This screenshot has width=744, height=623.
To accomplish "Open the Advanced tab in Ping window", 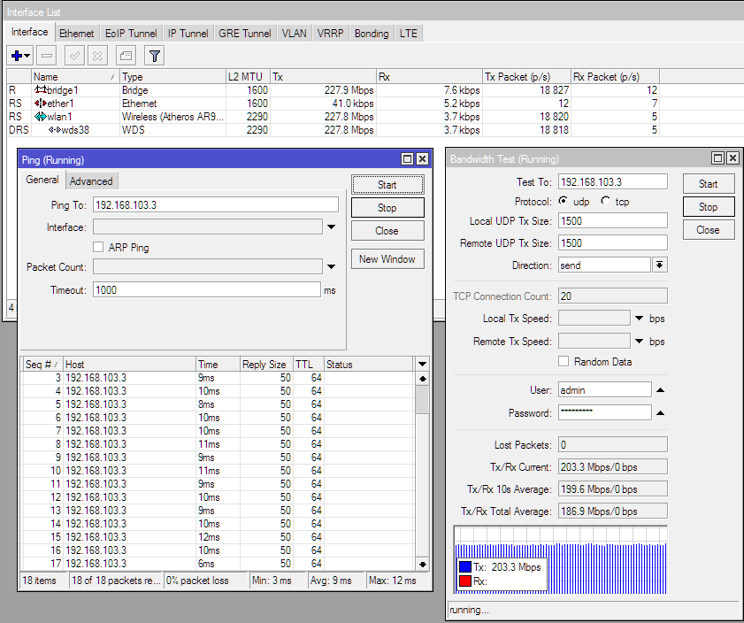I will pyautogui.click(x=91, y=181).
